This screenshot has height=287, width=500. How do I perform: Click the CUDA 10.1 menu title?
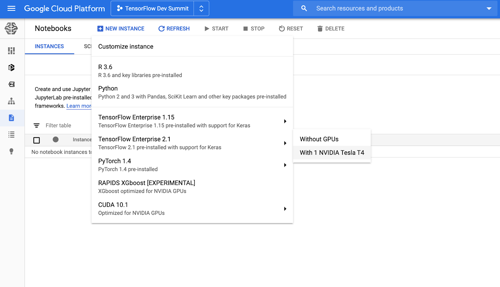pos(113,205)
